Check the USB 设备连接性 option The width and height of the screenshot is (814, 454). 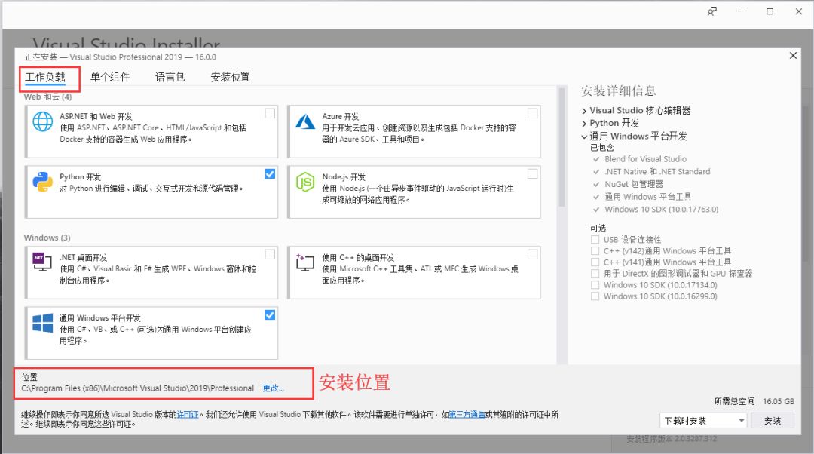[x=595, y=240]
